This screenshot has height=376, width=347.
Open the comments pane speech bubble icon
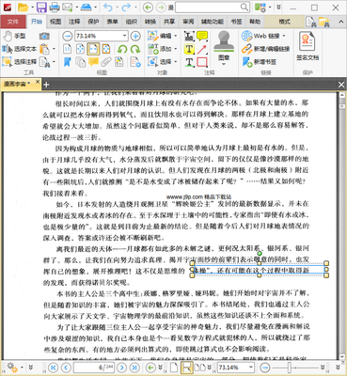93,62
